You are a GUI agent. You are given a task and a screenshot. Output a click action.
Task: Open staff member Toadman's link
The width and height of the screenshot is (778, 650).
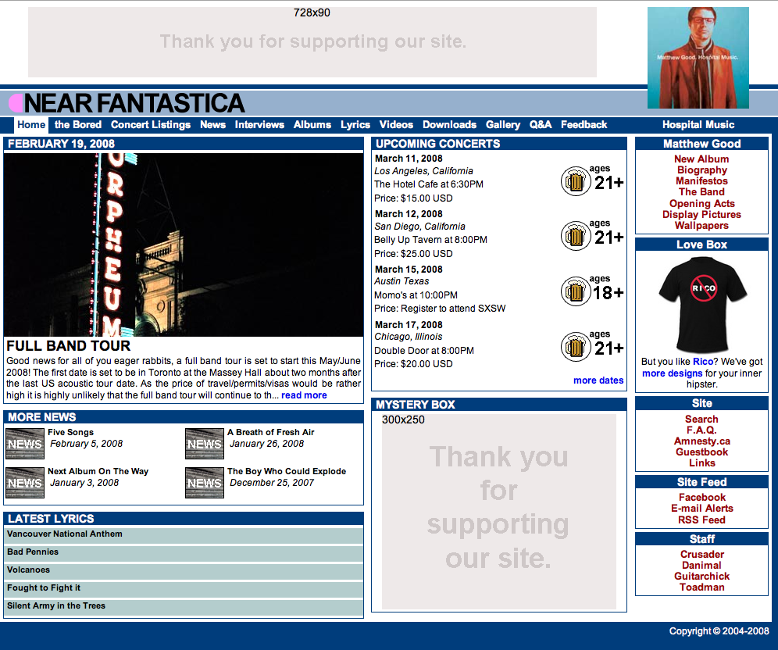click(701, 587)
